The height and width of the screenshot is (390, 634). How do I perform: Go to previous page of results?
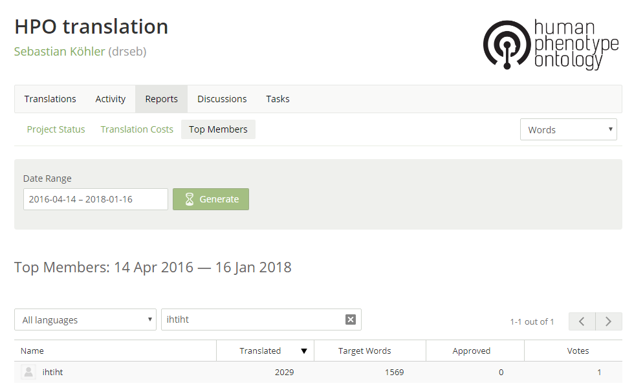click(582, 321)
